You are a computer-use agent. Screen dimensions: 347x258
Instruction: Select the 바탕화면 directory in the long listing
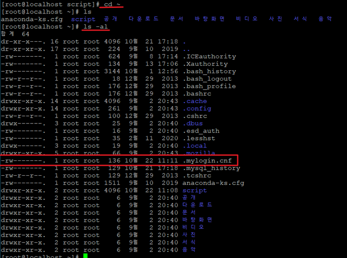[197, 220]
